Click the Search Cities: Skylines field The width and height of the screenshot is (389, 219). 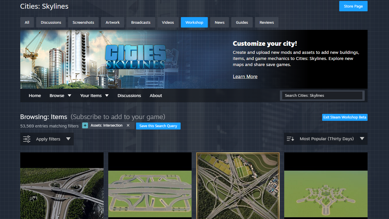322,95
